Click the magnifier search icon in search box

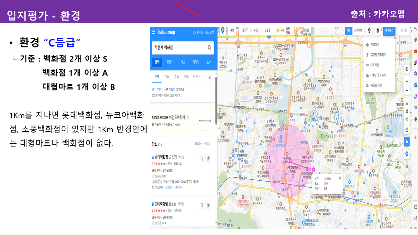pyautogui.click(x=209, y=48)
